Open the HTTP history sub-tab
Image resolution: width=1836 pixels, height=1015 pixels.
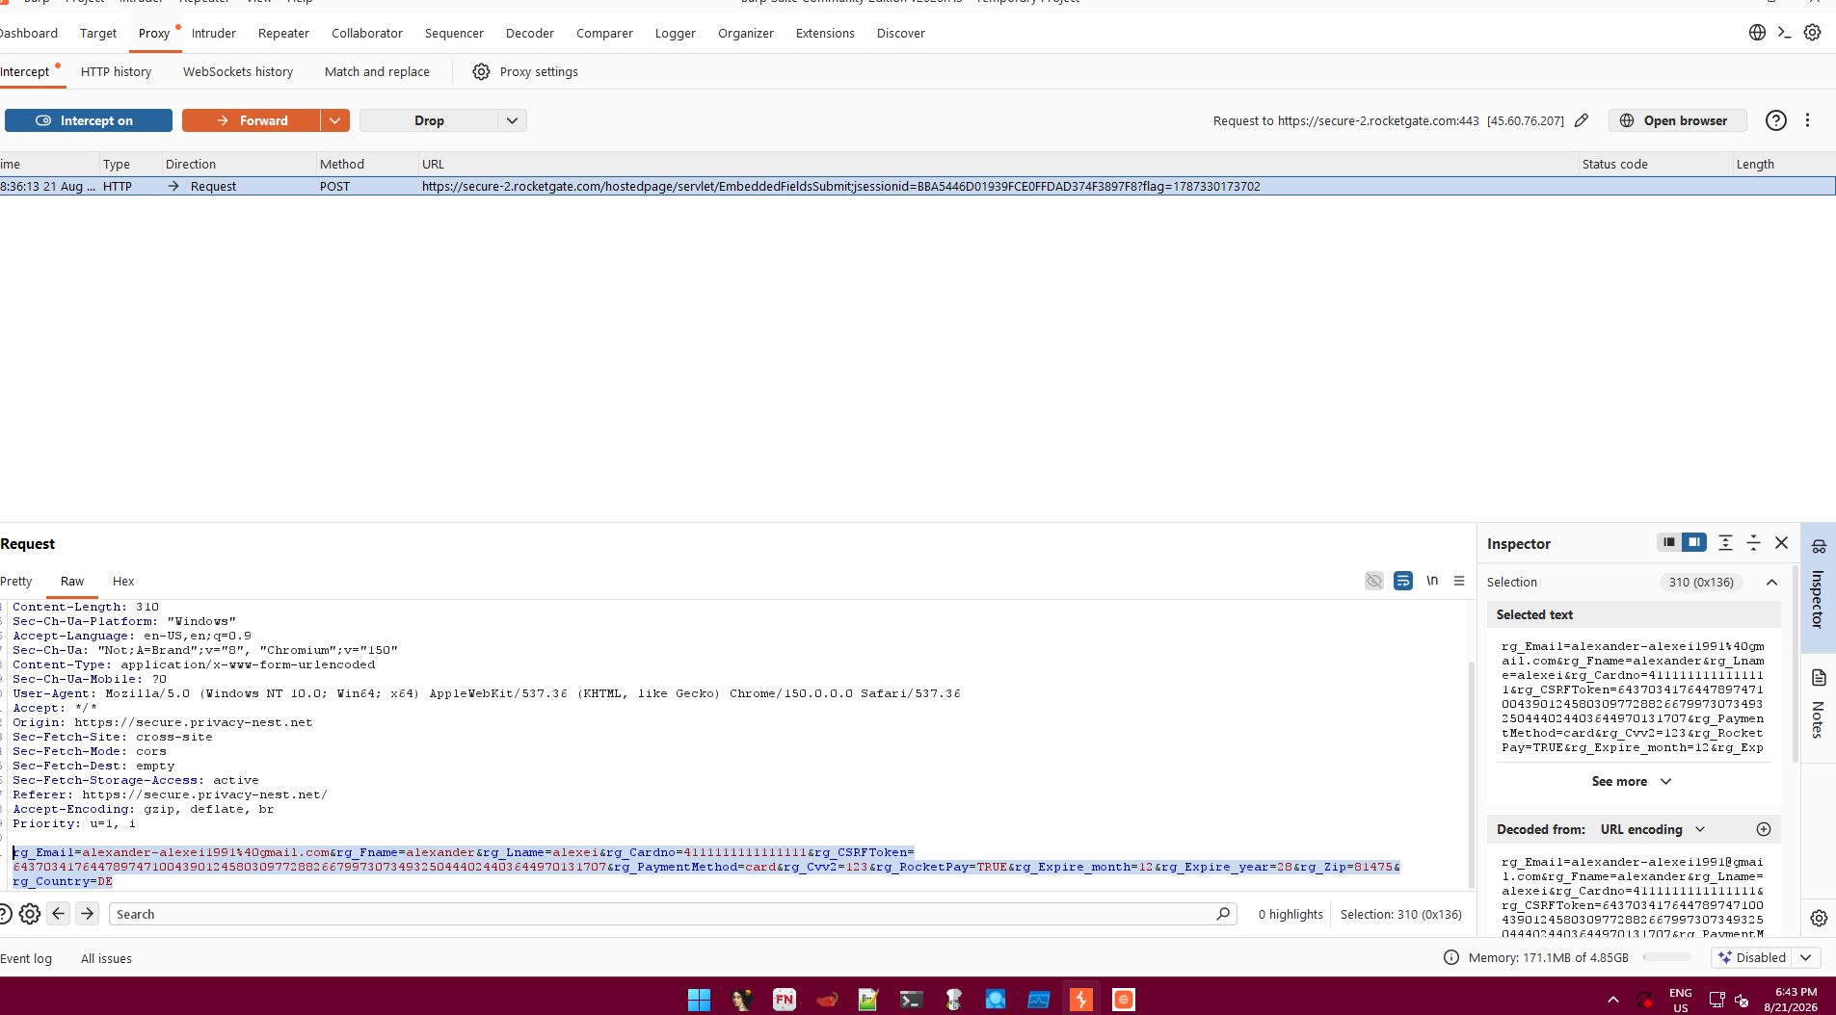pos(116,71)
